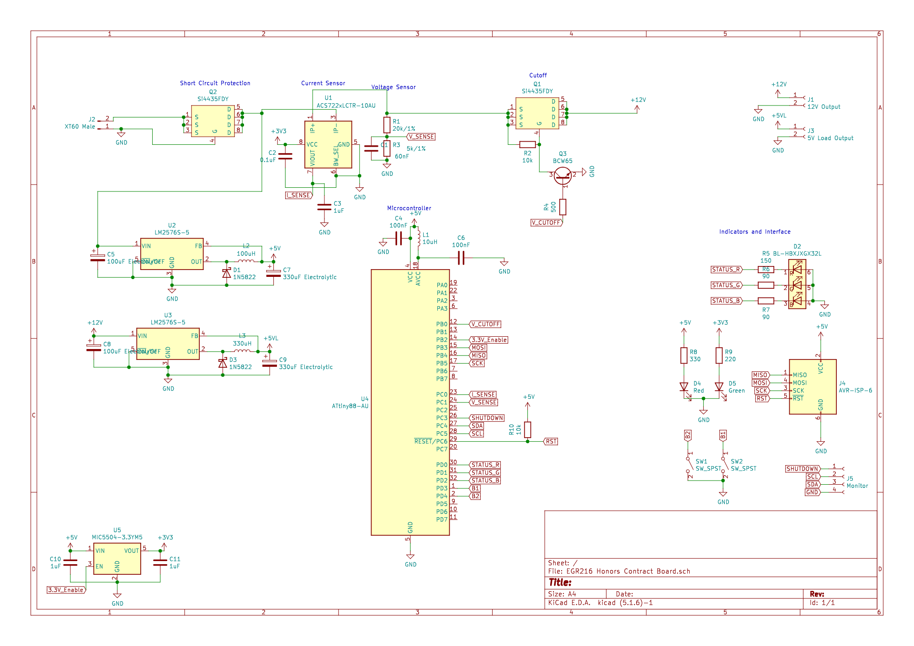914x646 pixels.
Task: Select the Rev field in the title block
Action: 818,593
